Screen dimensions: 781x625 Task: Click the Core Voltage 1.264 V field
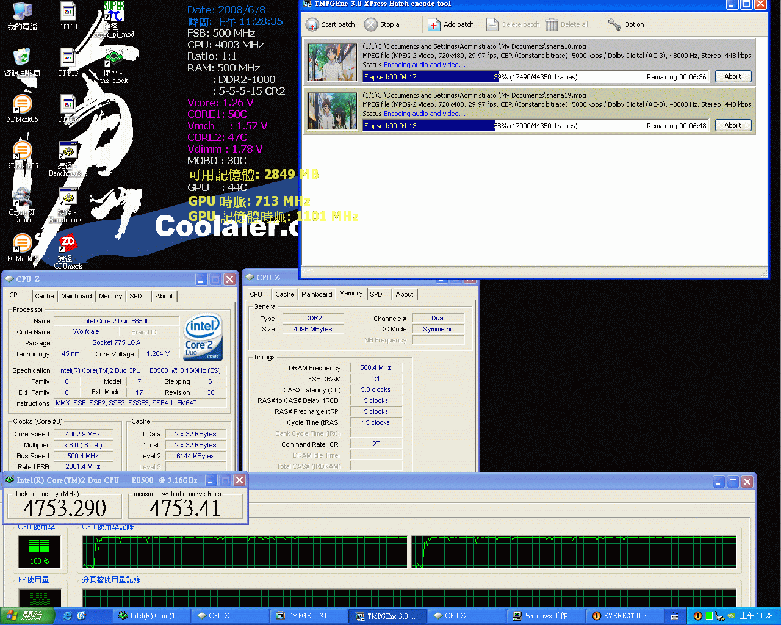(x=158, y=353)
